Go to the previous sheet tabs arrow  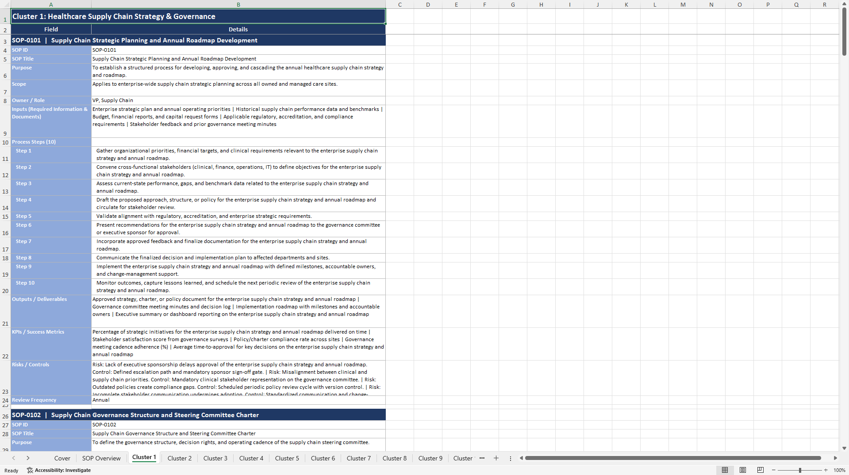pyautogui.click(x=14, y=458)
